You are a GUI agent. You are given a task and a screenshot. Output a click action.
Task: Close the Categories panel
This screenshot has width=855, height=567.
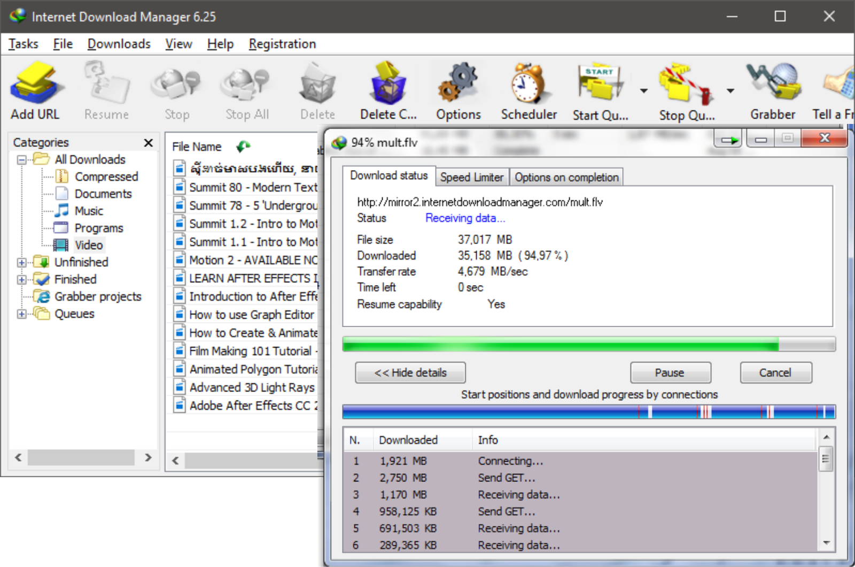[x=148, y=142]
